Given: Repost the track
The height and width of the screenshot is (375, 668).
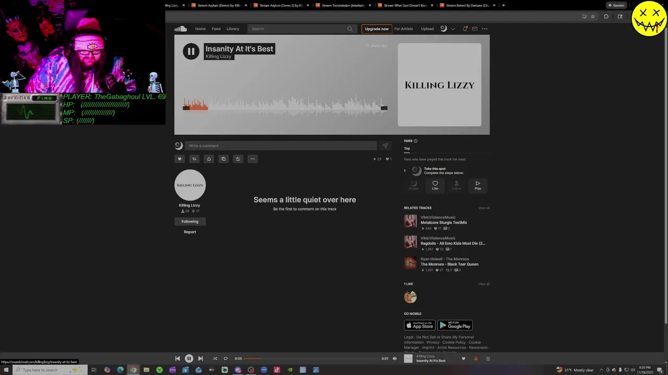Looking at the screenshot, I should pos(194,159).
